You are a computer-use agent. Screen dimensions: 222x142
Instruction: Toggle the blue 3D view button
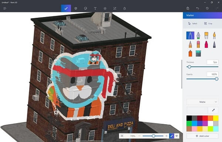[x=172, y=136]
